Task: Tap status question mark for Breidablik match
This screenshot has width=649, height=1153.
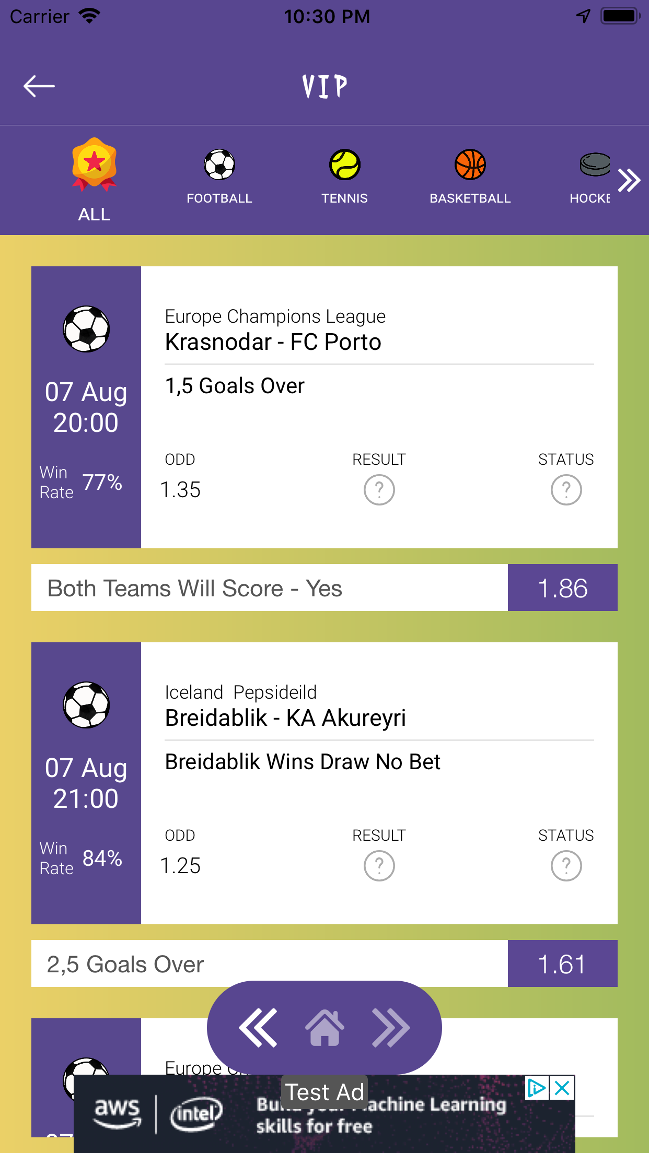Action: click(566, 866)
